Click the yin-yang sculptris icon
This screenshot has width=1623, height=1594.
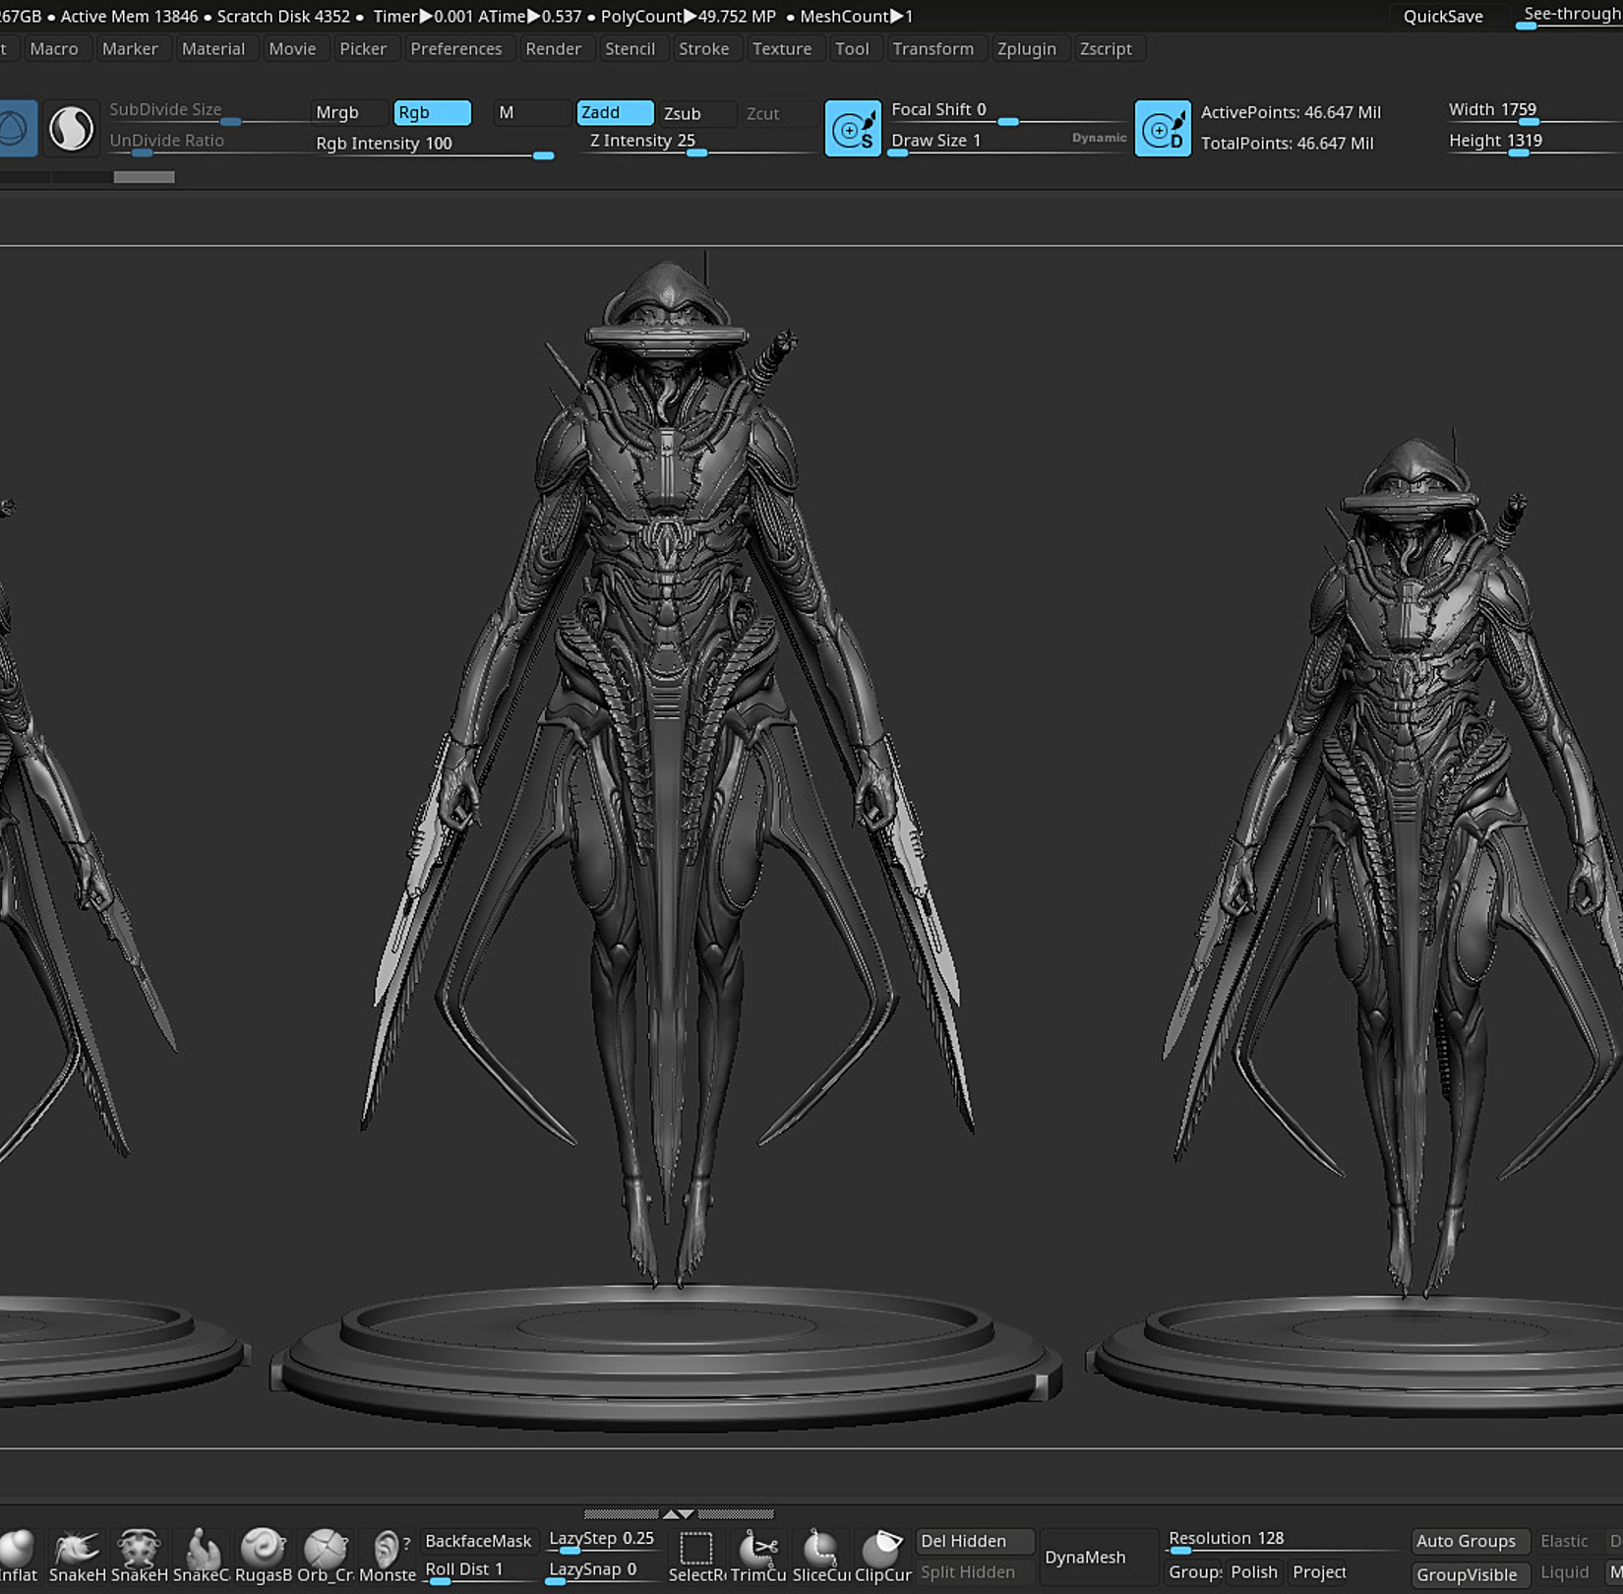[x=71, y=128]
